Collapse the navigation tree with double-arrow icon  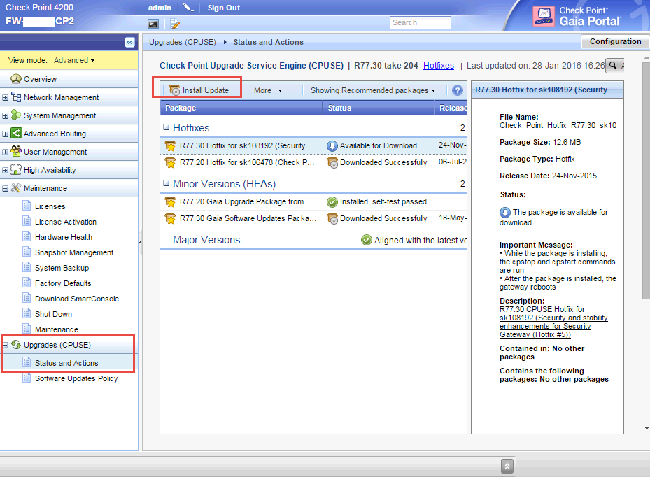pos(129,42)
